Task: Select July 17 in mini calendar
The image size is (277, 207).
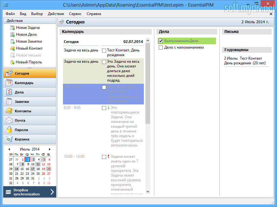Action: pyautogui.click(x=33, y=169)
